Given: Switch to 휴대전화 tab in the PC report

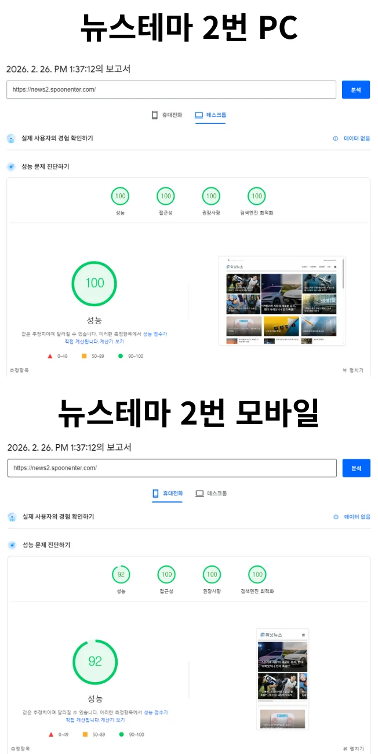Looking at the screenshot, I should point(166,115).
